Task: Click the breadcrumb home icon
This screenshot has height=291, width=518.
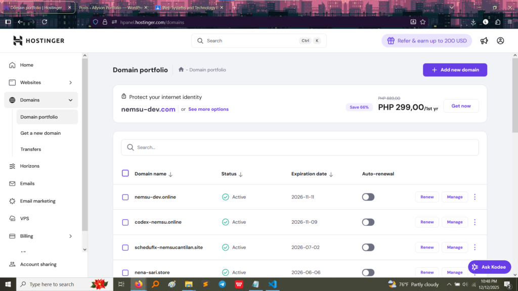Action: click(181, 70)
